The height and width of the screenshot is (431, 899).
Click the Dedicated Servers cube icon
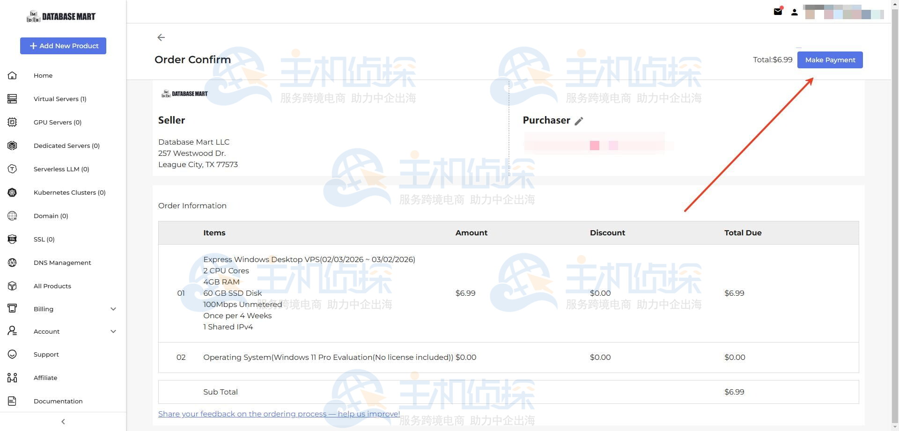point(12,146)
